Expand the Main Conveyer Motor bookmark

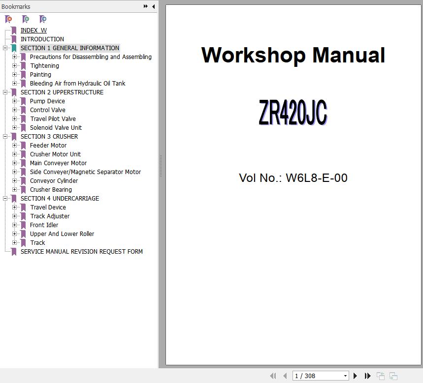(x=15, y=163)
